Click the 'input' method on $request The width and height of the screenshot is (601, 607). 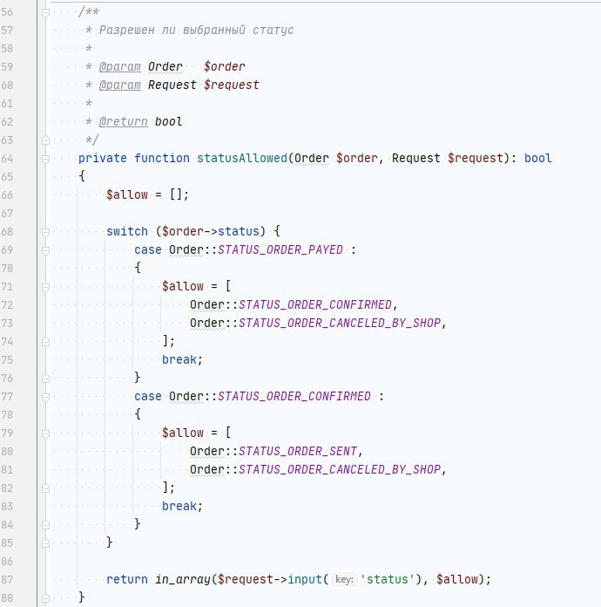click(x=305, y=579)
